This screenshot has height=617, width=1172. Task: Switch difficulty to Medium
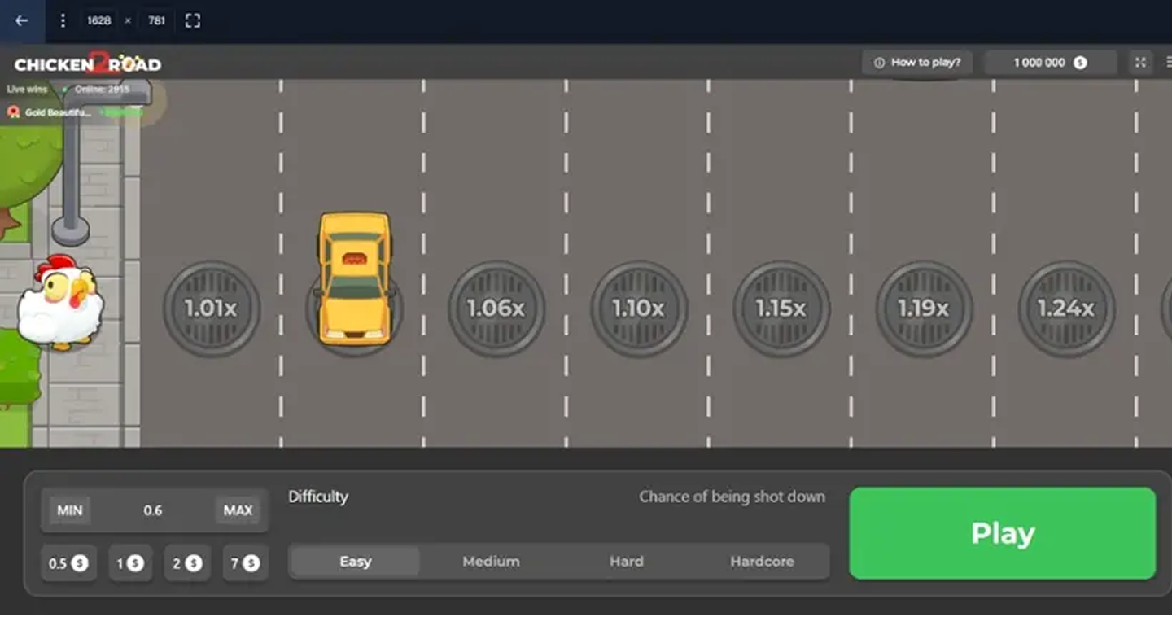(491, 562)
